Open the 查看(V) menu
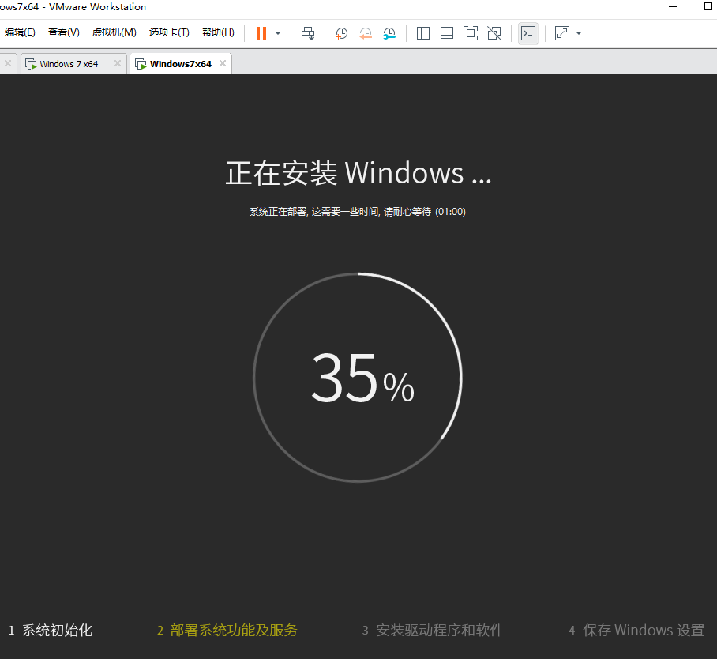717x659 pixels. tap(63, 32)
